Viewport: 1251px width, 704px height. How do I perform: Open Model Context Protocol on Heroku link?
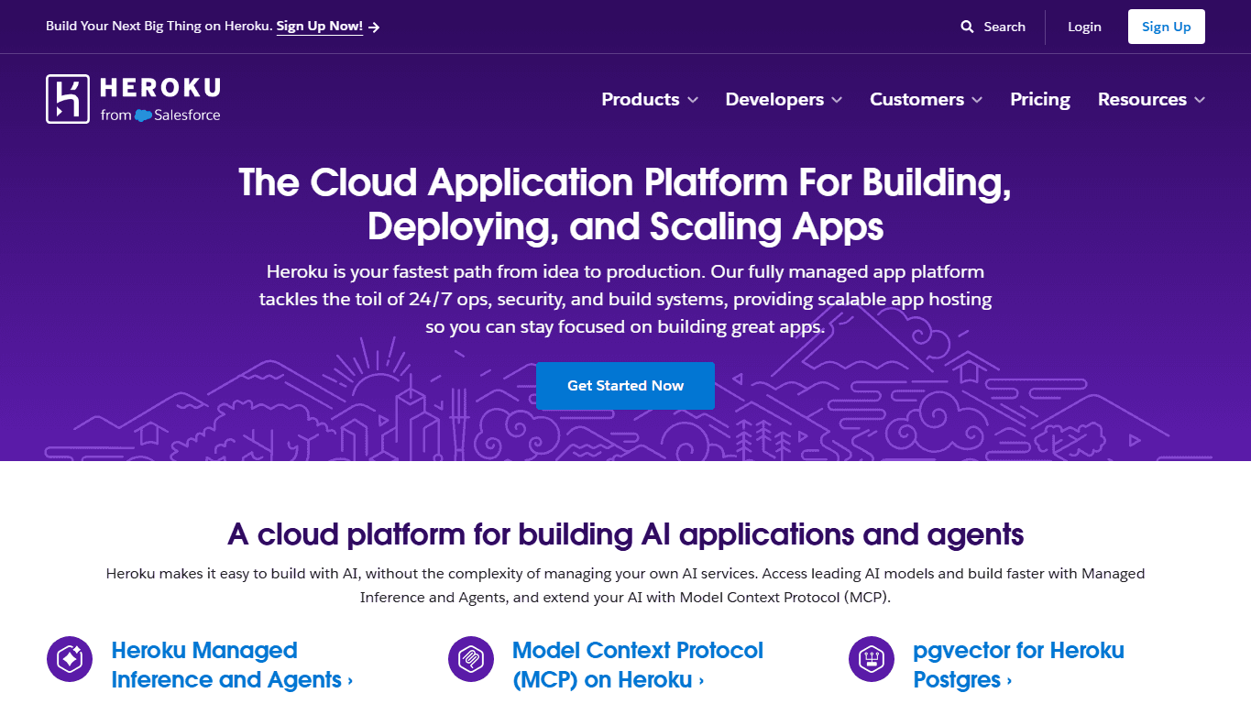pyautogui.click(x=638, y=665)
